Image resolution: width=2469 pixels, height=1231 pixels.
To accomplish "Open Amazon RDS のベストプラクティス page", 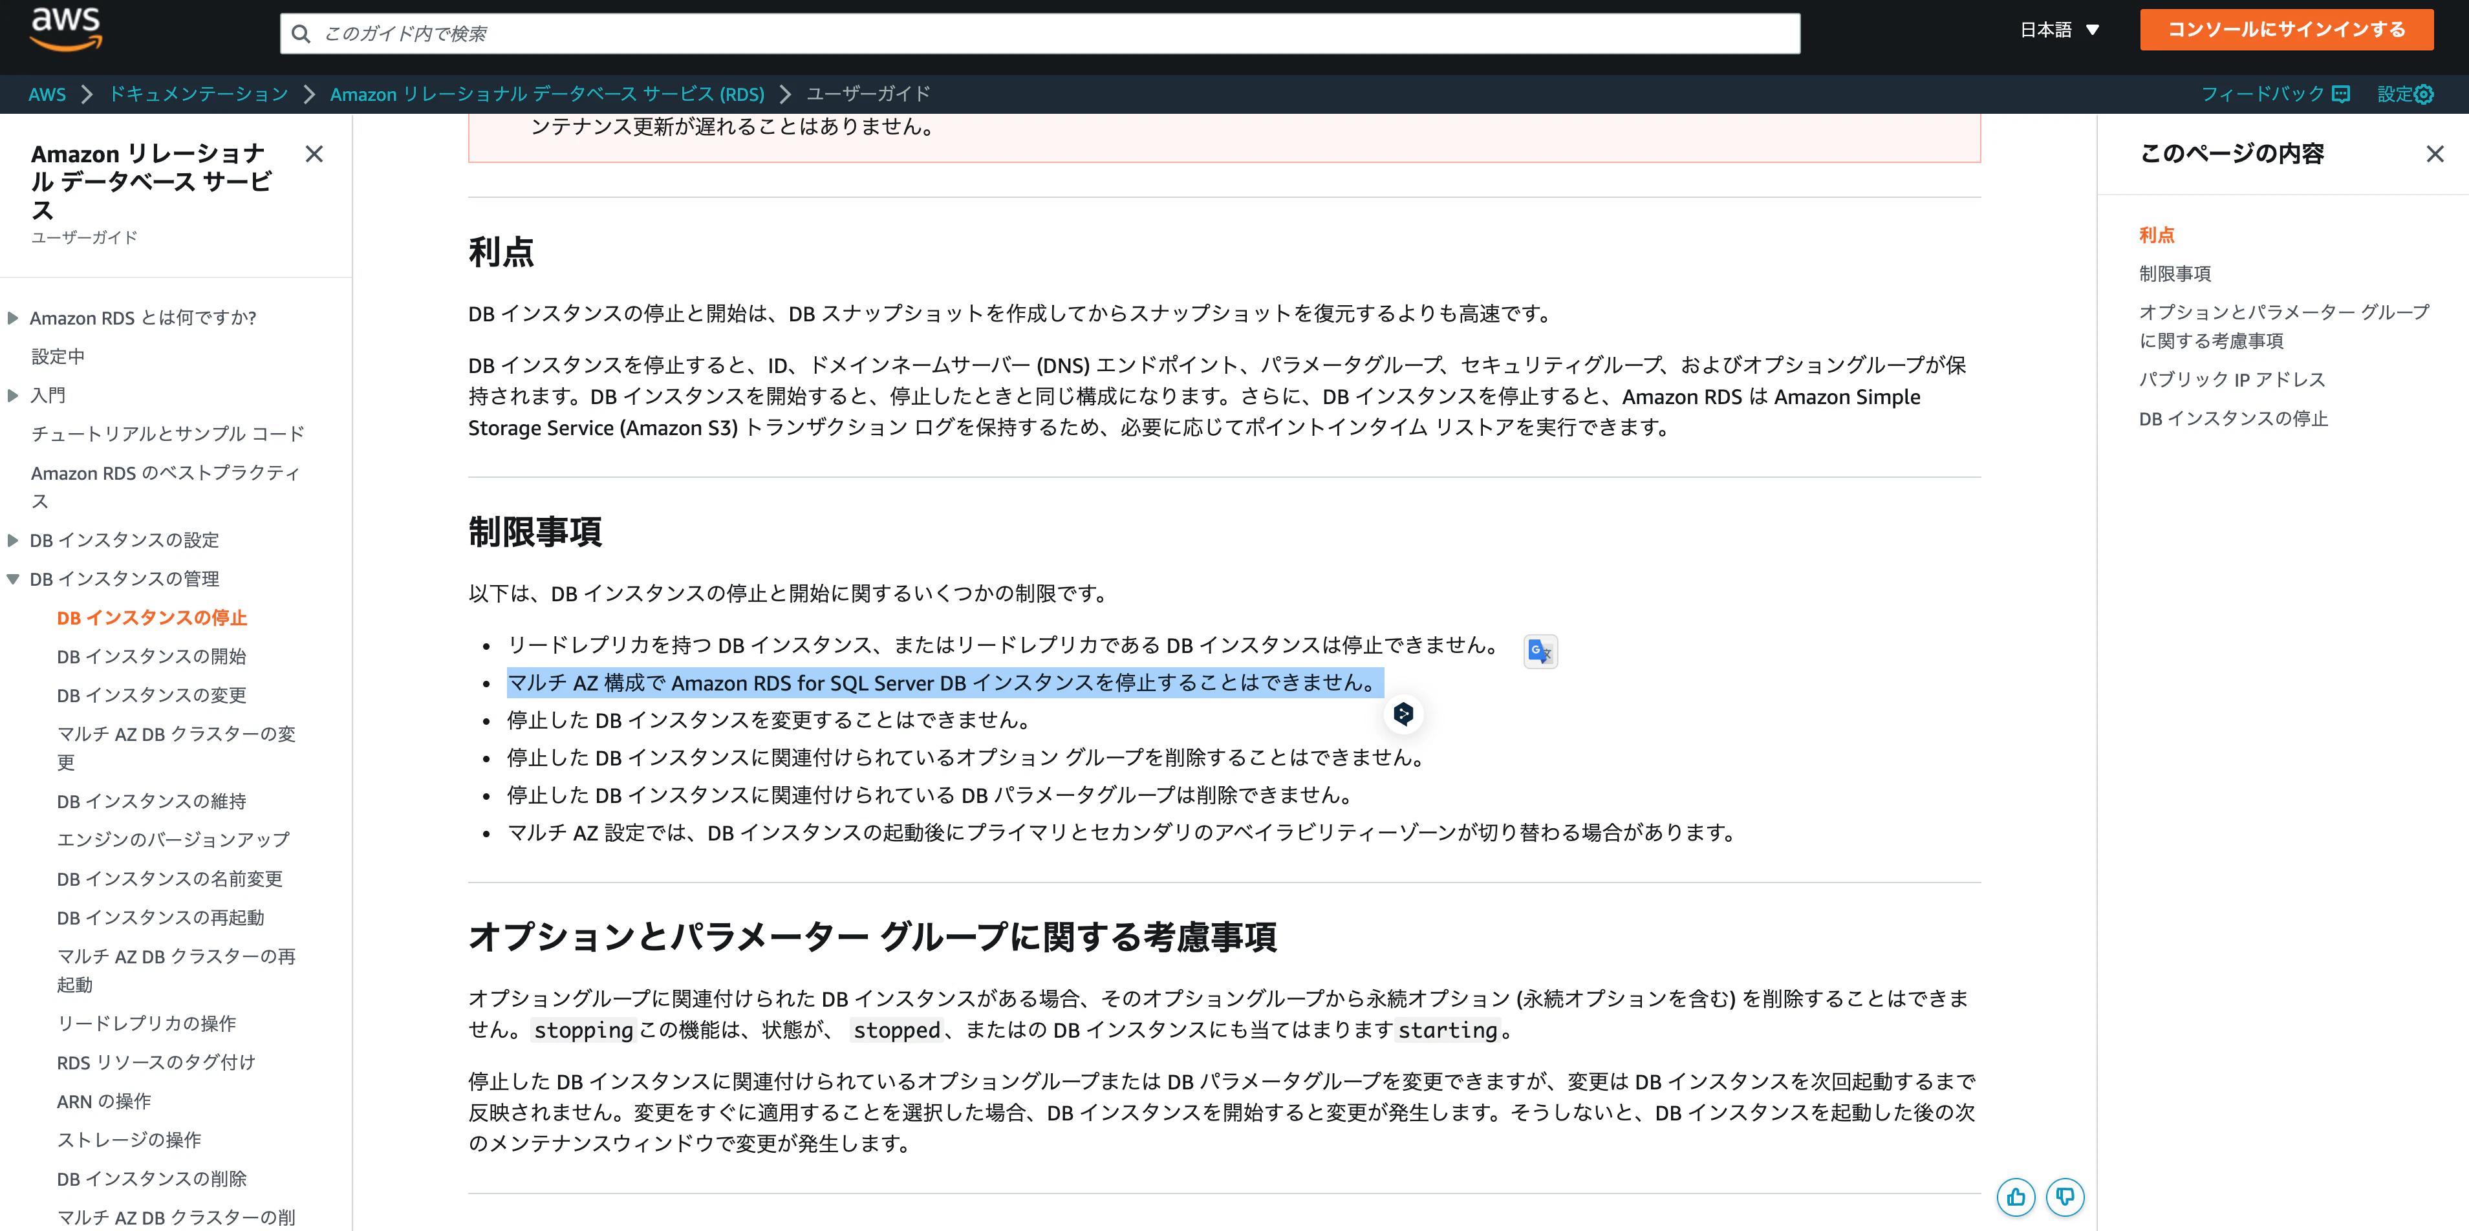I will (x=165, y=487).
